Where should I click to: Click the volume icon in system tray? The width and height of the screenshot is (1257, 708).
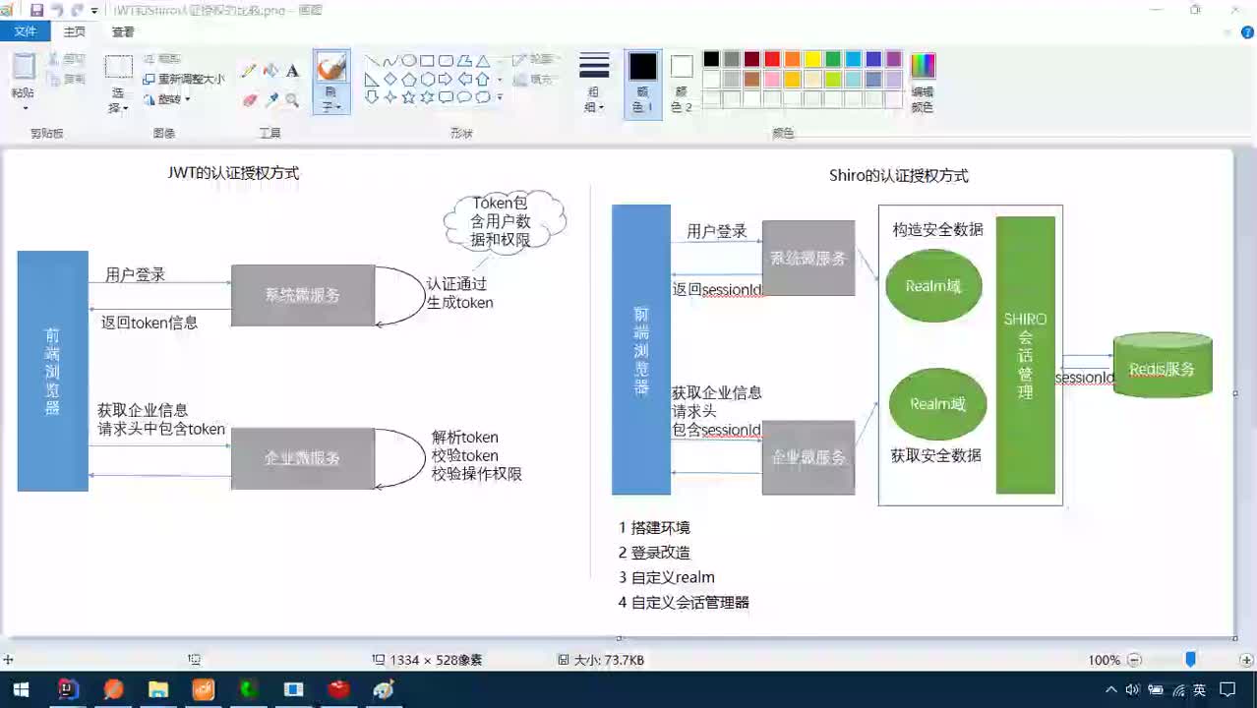click(1132, 689)
